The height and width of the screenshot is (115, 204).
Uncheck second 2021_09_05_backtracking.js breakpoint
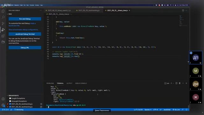tap(10, 107)
